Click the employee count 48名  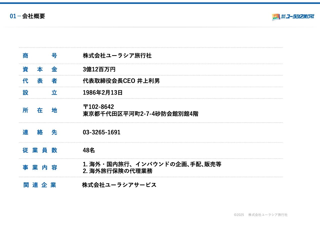tap(89, 150)
